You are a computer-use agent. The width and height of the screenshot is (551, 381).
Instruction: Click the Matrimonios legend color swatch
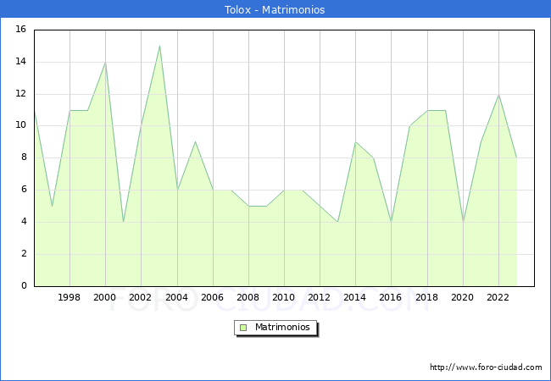pos(243,328)
